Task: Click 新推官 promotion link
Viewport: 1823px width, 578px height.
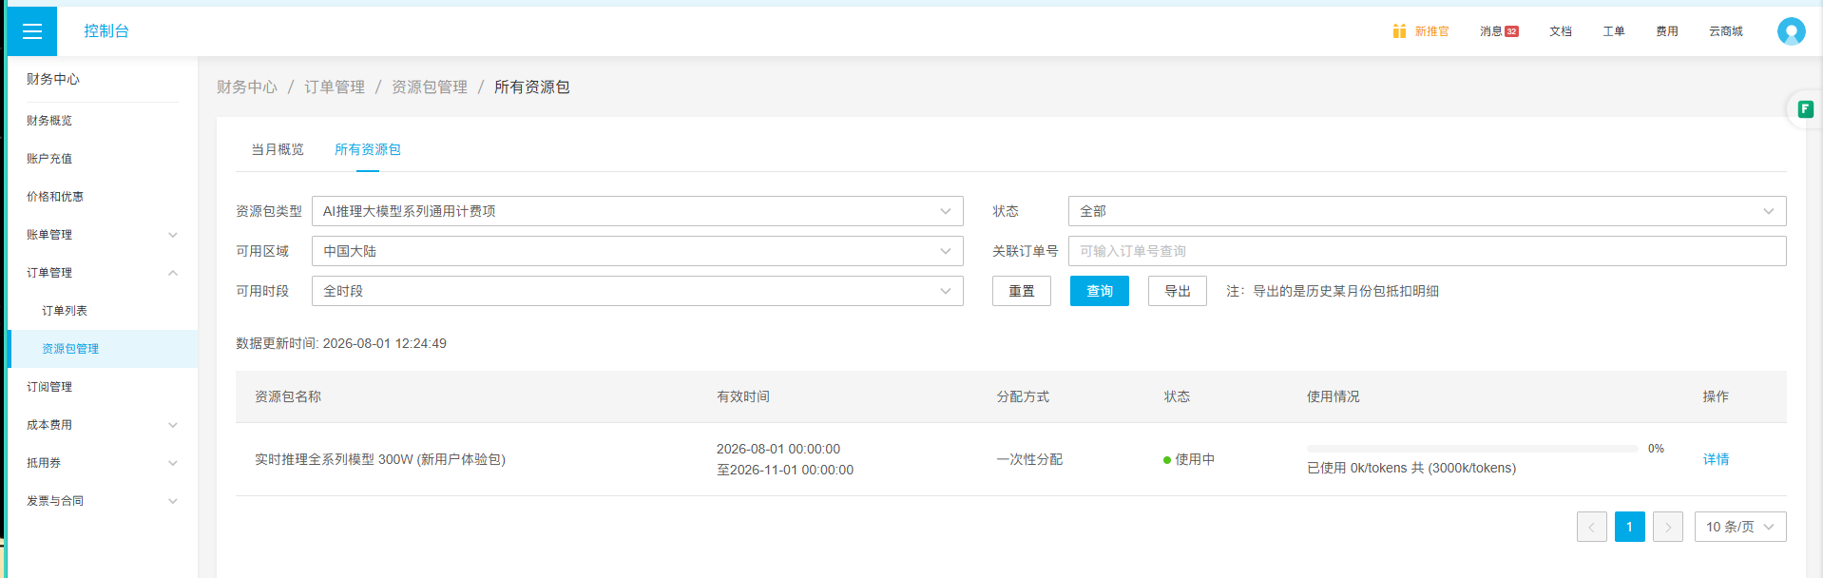Action: point(1431,31)
